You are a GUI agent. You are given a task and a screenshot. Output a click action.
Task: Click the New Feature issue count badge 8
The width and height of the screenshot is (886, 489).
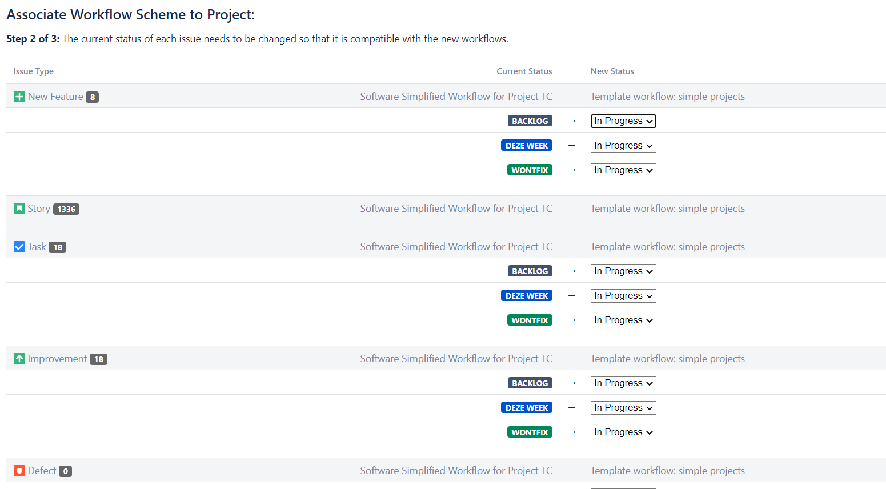coord(93,97)
